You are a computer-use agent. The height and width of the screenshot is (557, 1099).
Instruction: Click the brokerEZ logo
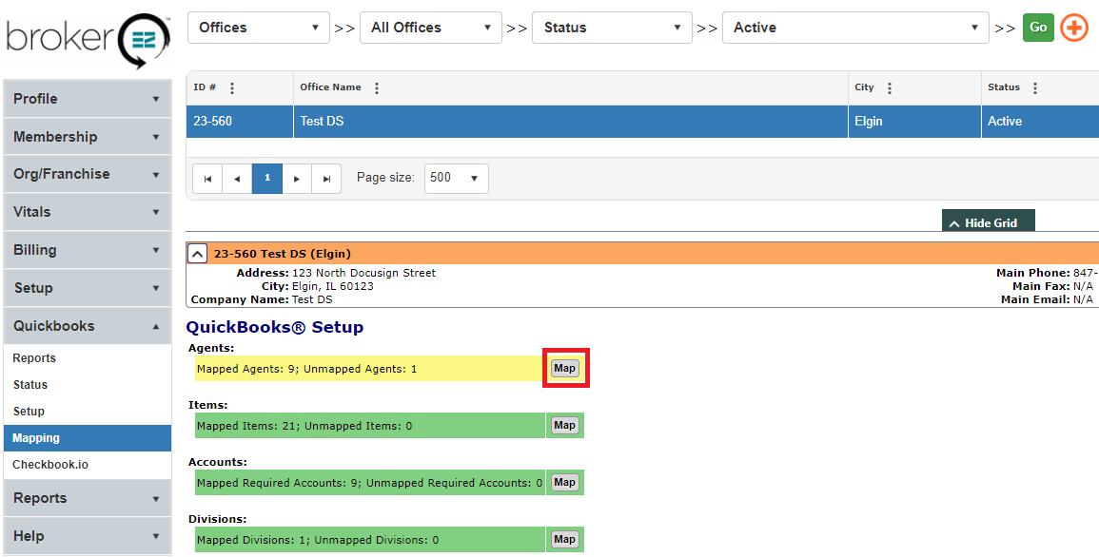88,39
